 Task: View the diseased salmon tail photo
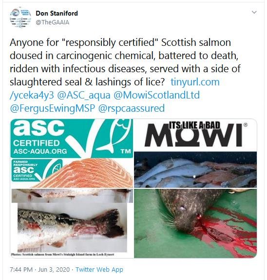[72, 223]
